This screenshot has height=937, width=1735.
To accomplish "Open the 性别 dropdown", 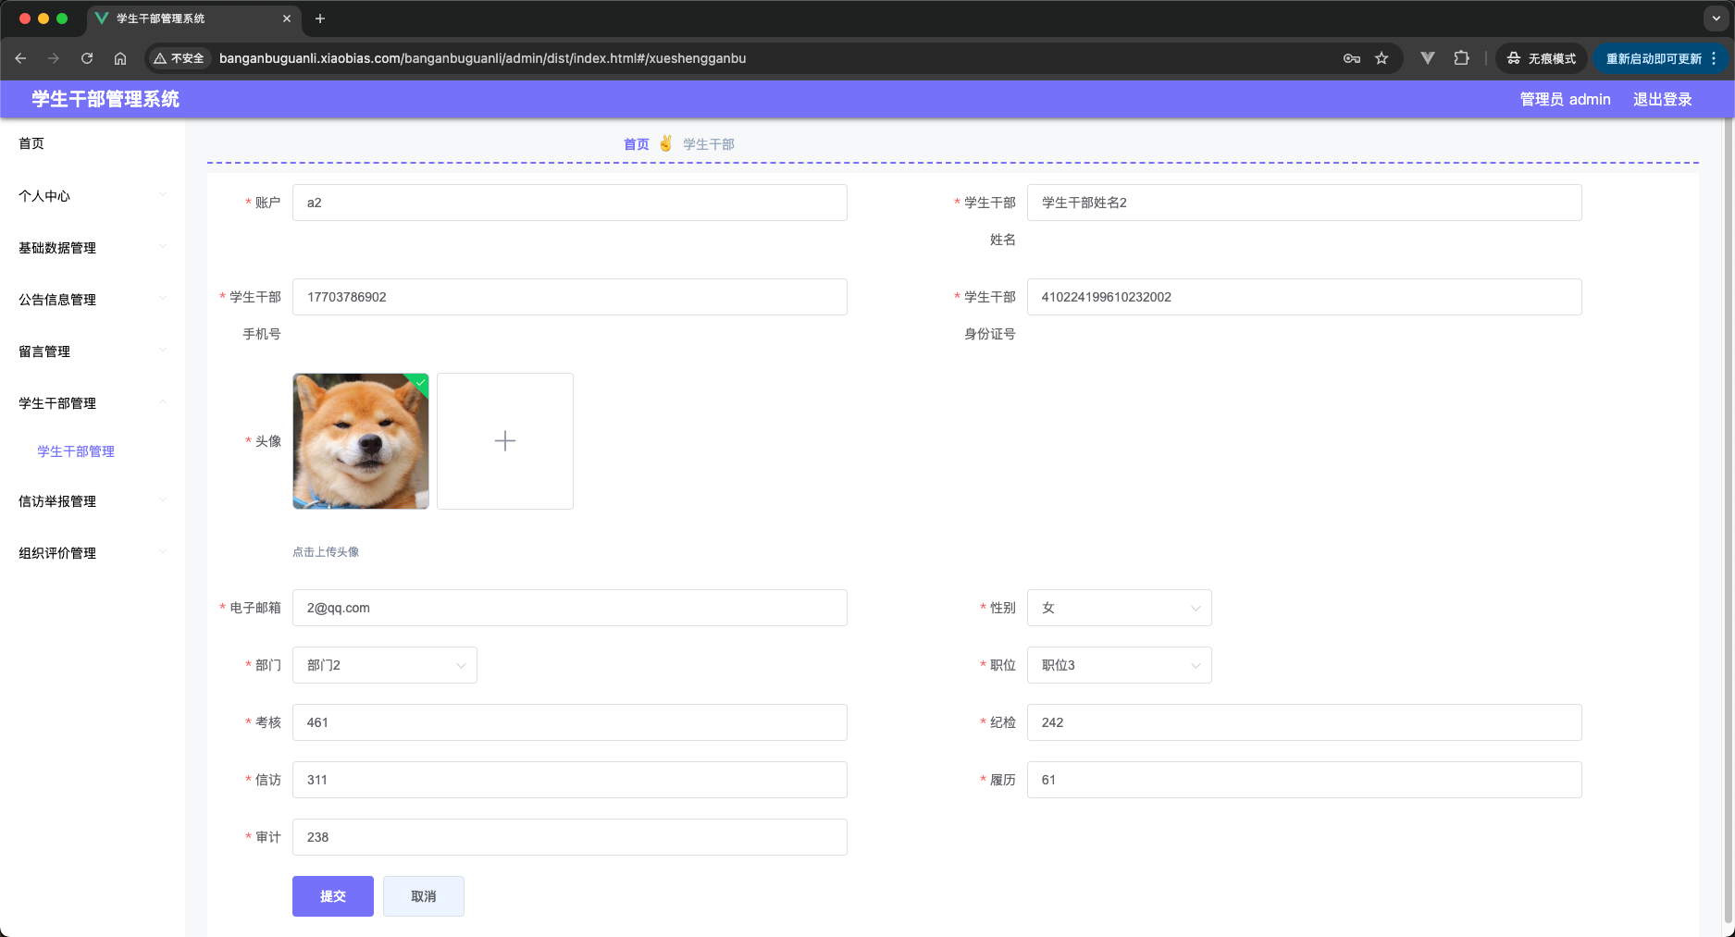I will coord(1120,608).
